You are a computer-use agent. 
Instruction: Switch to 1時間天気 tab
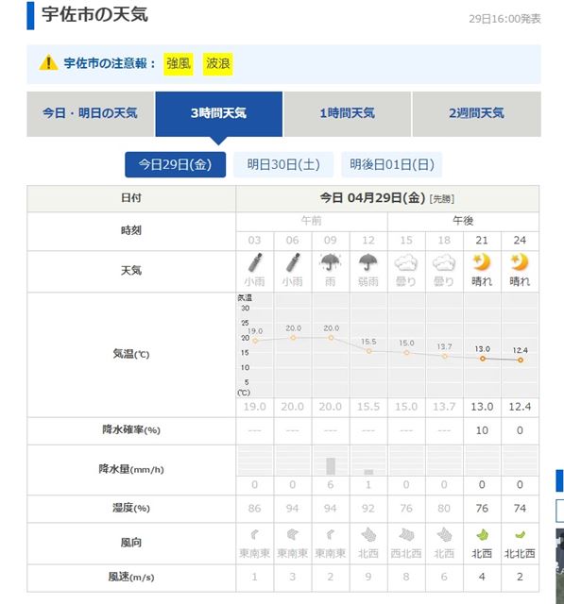click(x=348, y=113)
